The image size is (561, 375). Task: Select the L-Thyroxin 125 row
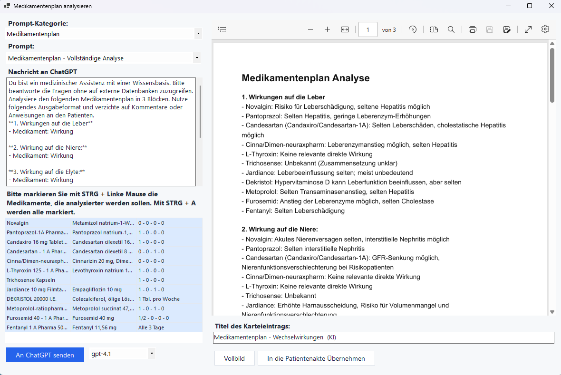(x=104, y=270)
